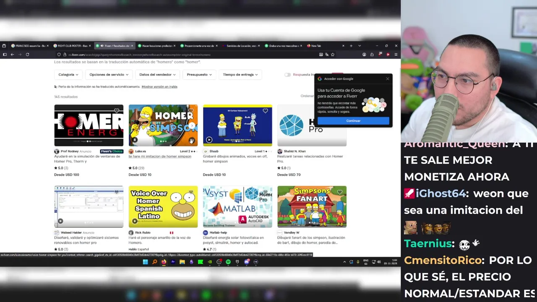This screenshot has width=537, height=302.
Task: Play the Waleed Haider gig video
Action: [x=60, y=221]
